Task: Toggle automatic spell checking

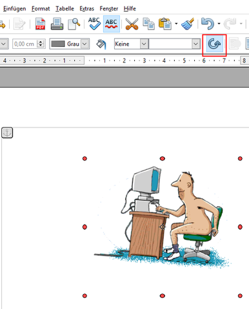Action: (x=112, y=24)
